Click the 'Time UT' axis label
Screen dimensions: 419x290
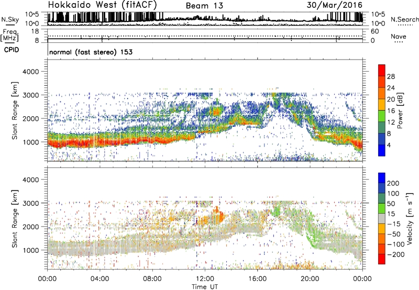pyautogui.click(x=205, y=286)
